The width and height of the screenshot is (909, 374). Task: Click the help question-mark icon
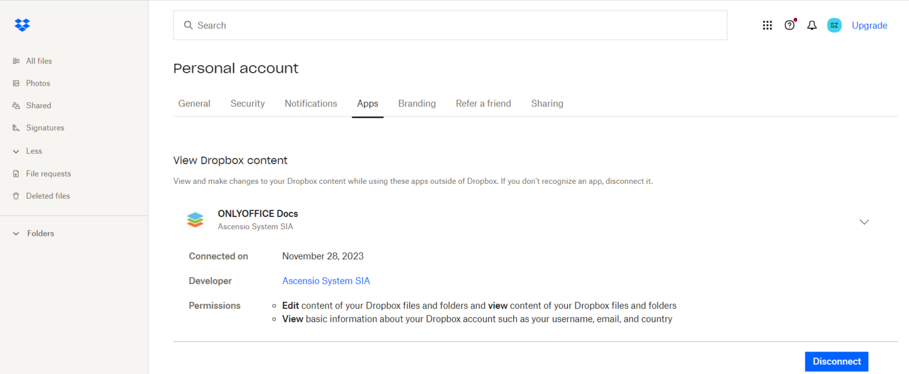pyautogui.click(x=789, y=25)
